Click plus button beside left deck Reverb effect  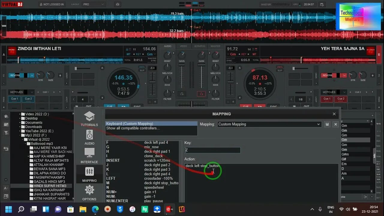coord(60,76)
